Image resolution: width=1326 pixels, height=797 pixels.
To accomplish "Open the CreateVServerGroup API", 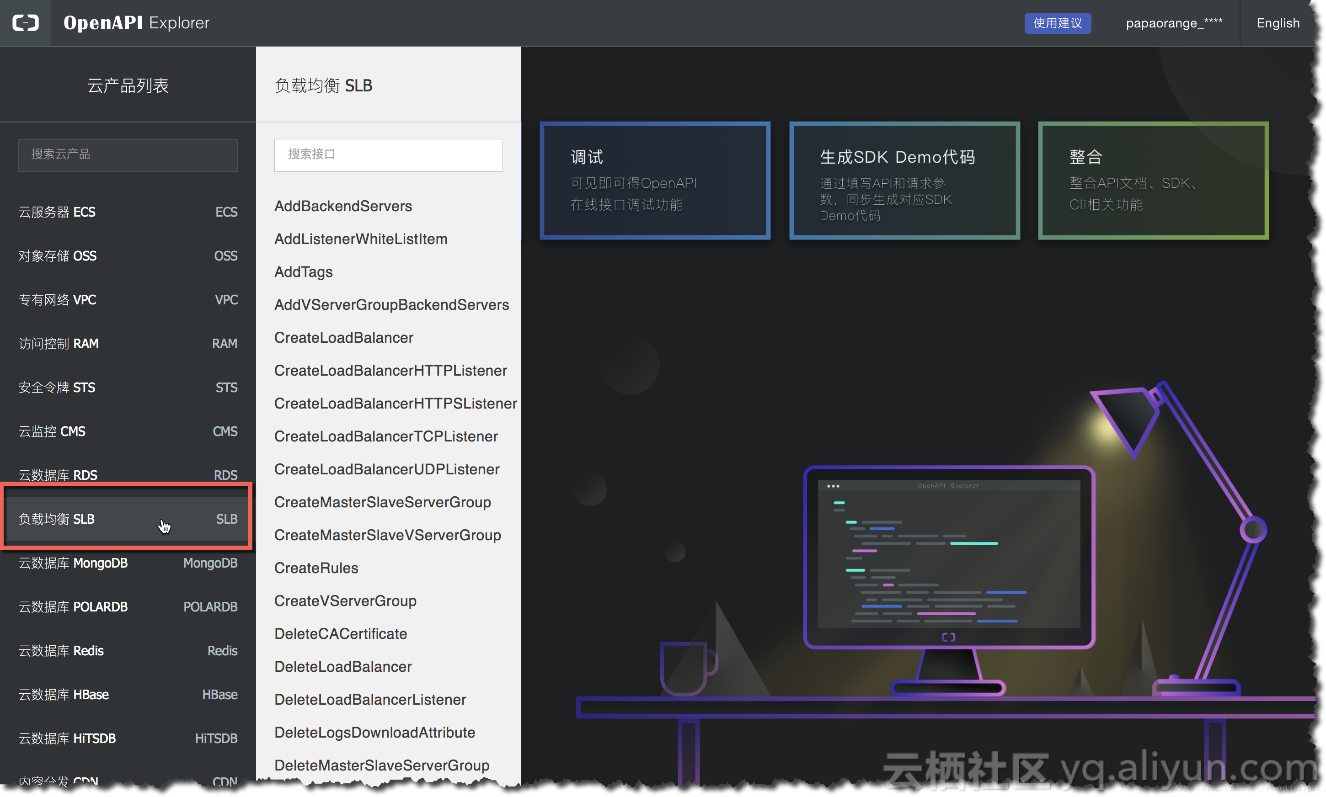I will (x=345, y=600).
